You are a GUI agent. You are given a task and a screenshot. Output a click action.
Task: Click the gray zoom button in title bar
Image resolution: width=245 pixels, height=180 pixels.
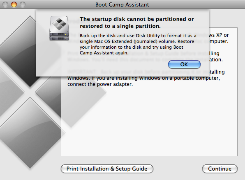(23, 4)
